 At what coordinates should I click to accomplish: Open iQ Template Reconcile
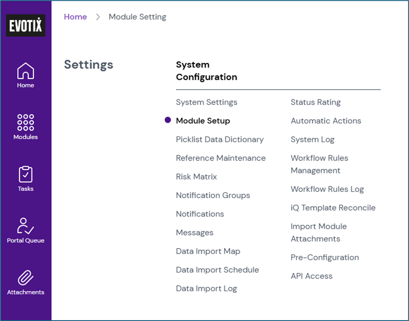click(x=333, y=208)
